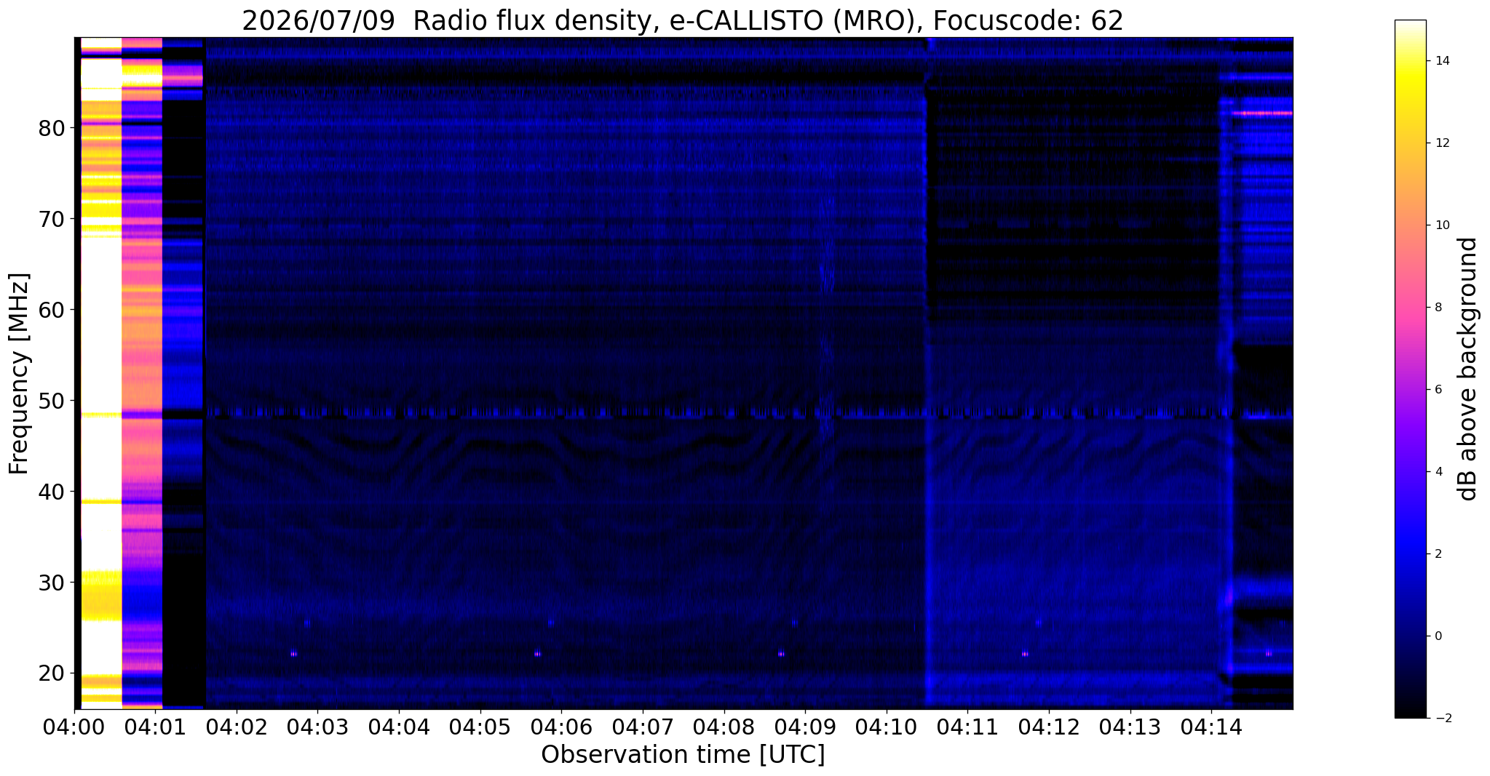Click the 04:04 time tick label

pos(399,727)
